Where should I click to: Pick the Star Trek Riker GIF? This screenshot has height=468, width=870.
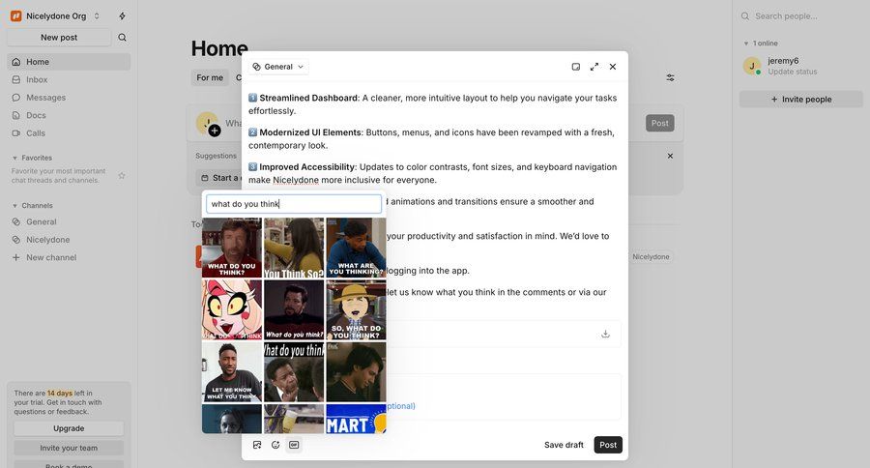click(294, 309)
